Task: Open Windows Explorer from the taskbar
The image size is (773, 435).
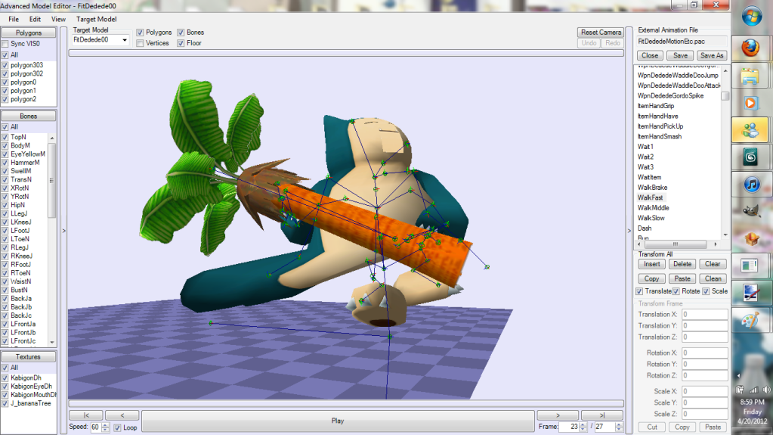Action: [x=750, y=76]
